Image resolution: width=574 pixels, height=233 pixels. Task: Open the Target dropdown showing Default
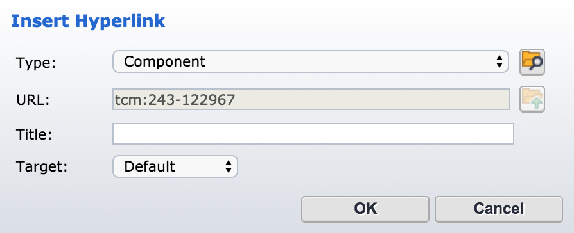(x=175, y=166)
